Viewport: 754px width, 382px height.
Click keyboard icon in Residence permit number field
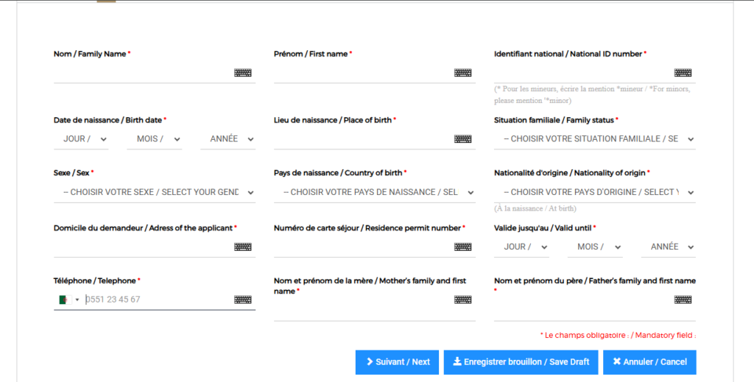tap(462, 247)
